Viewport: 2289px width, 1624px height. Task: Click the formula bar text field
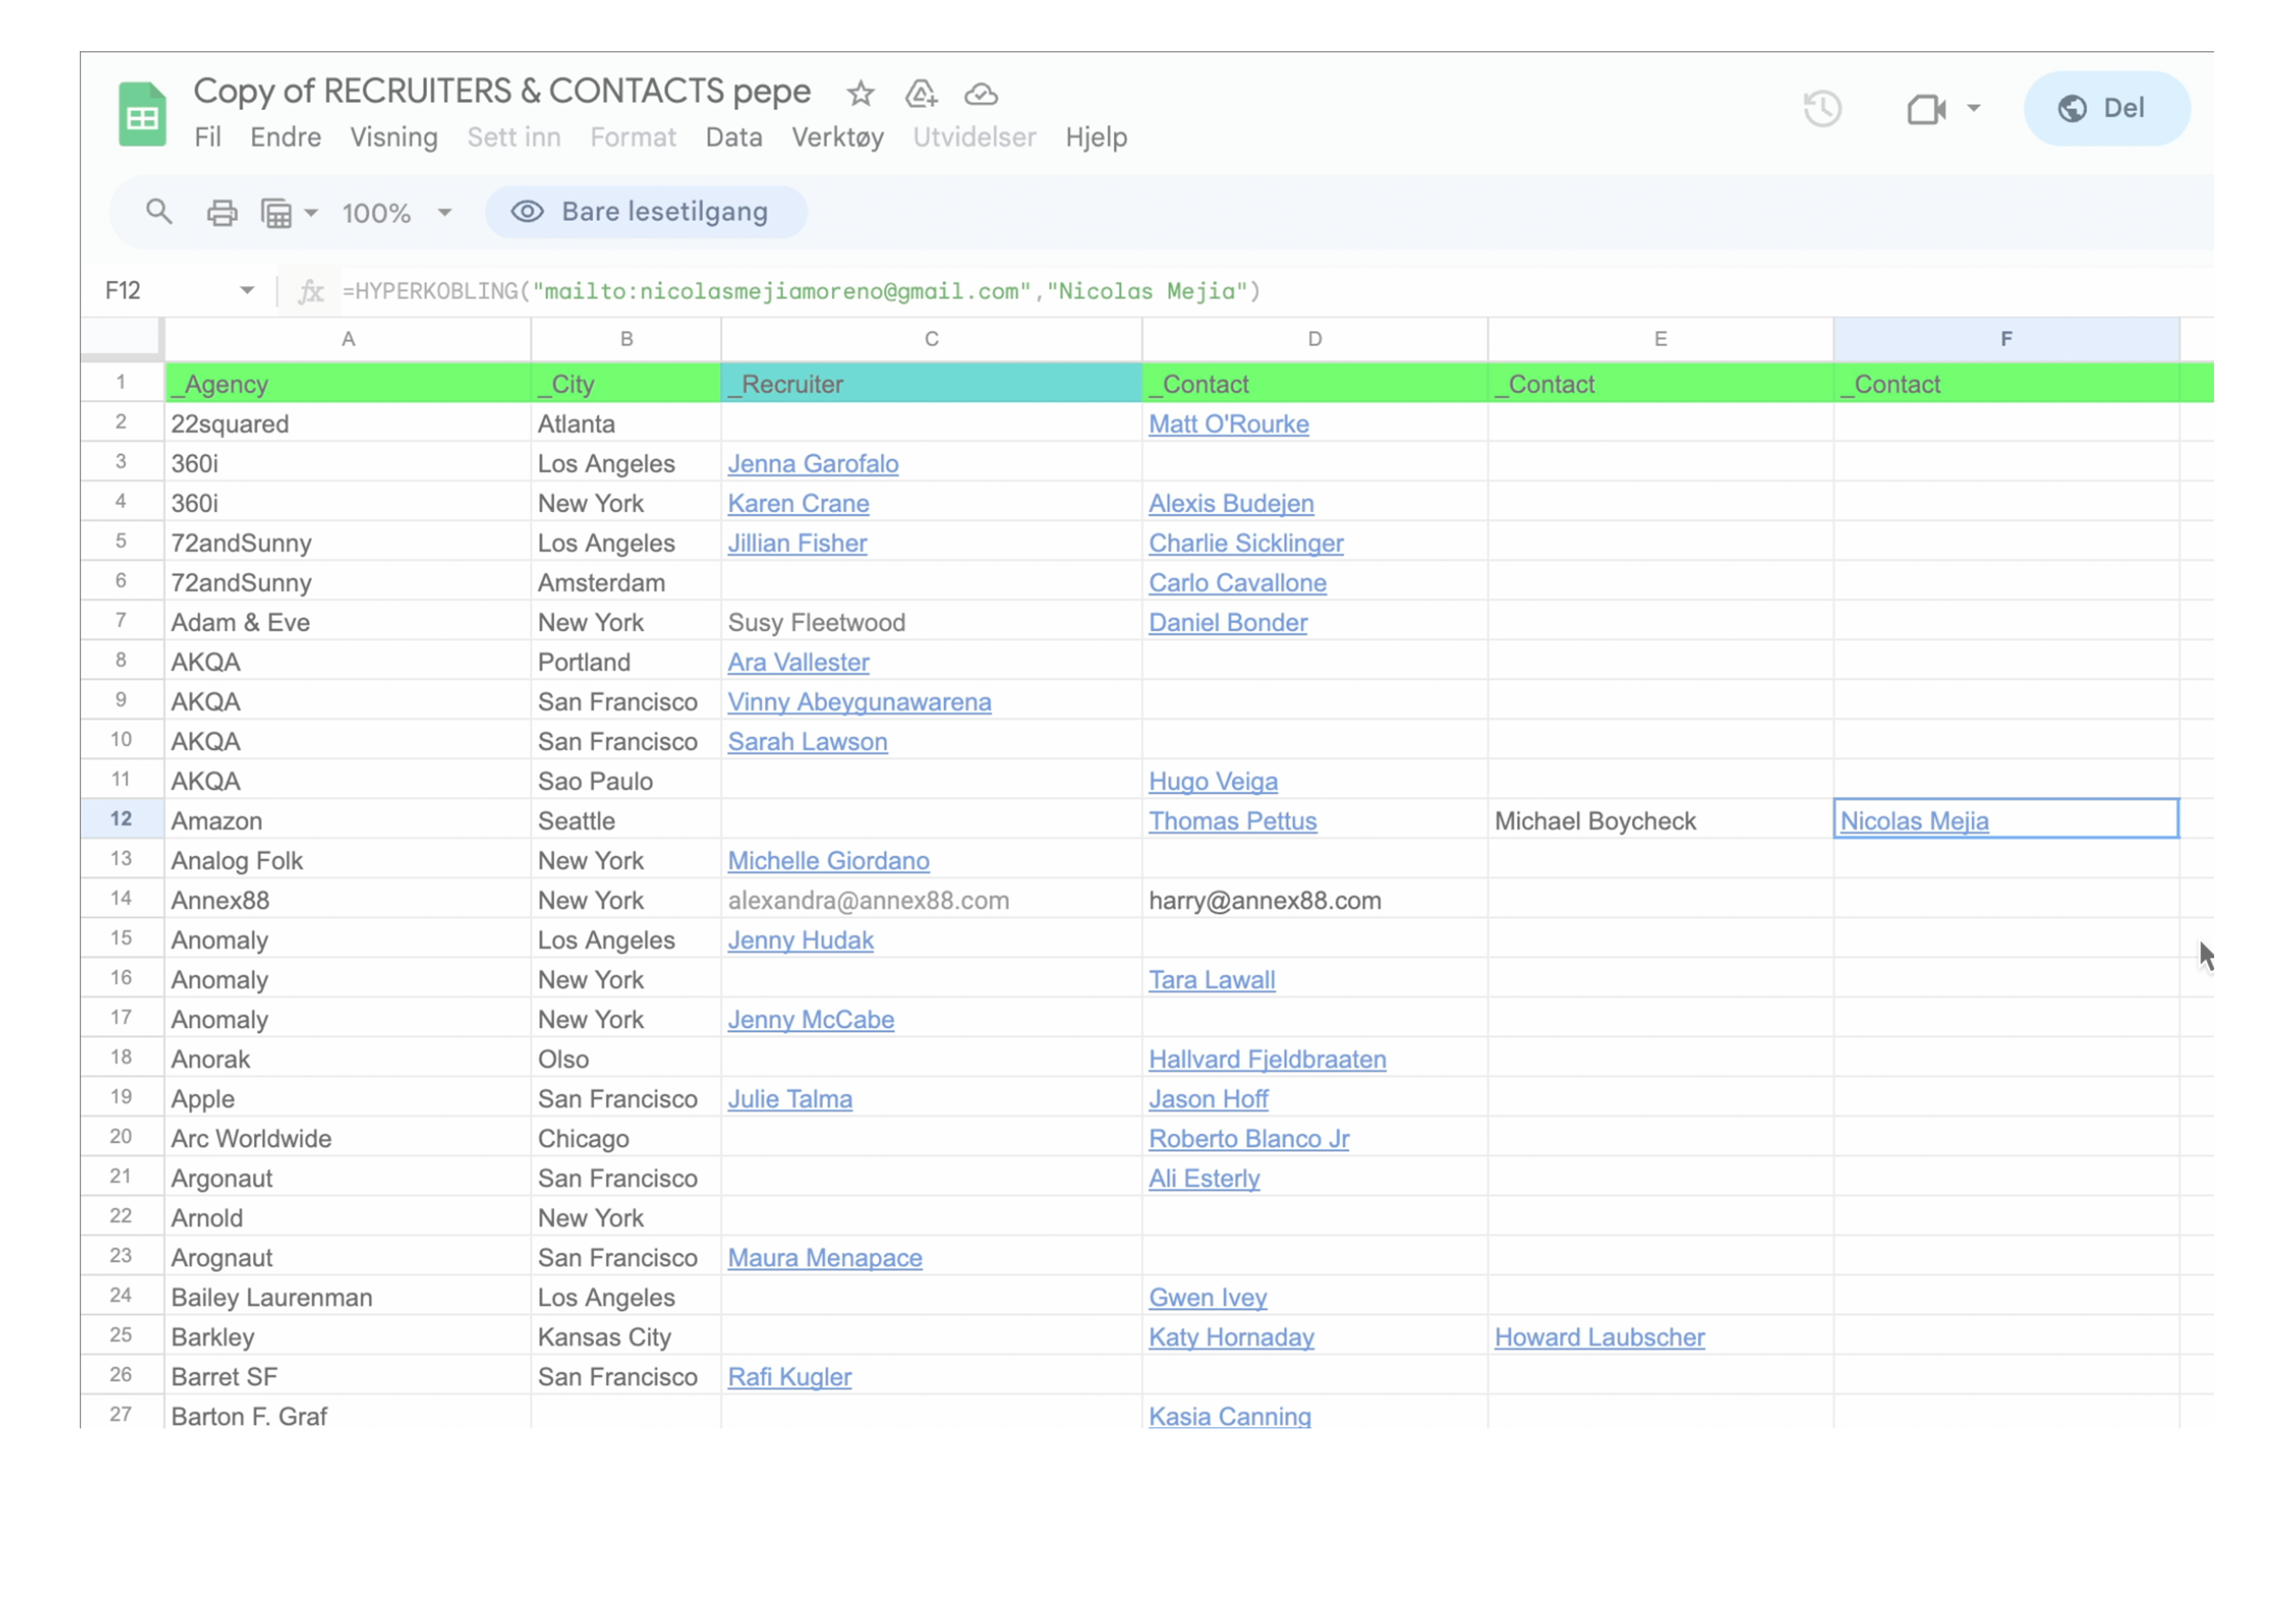tap(800, 291)
